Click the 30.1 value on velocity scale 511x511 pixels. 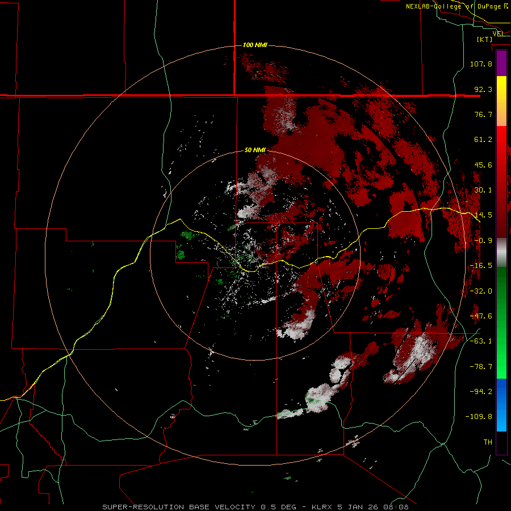click(x=483, y=190)
